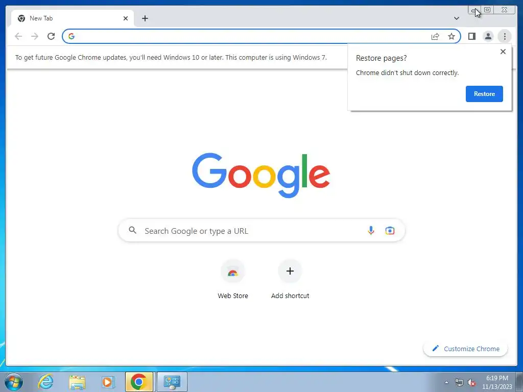The image size is (523, 392).
Task: Click the Windows 7 update notice text
Action: tap(171, 57)
